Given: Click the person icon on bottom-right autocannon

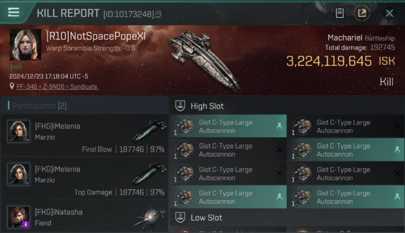Looking at the screenshot, I should (x=397, y=197).
